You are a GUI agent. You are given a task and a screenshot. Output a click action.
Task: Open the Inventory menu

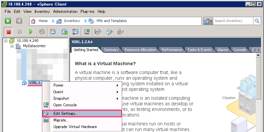pyautogui.click(x=42, y=12)
